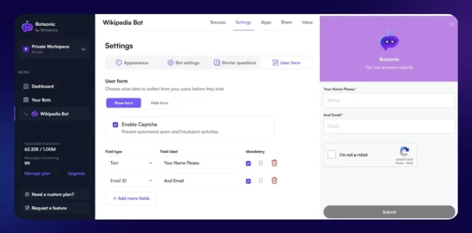Click the Private Workspace P avatar icon
This screenshot has height=233, width=472.
26,49
